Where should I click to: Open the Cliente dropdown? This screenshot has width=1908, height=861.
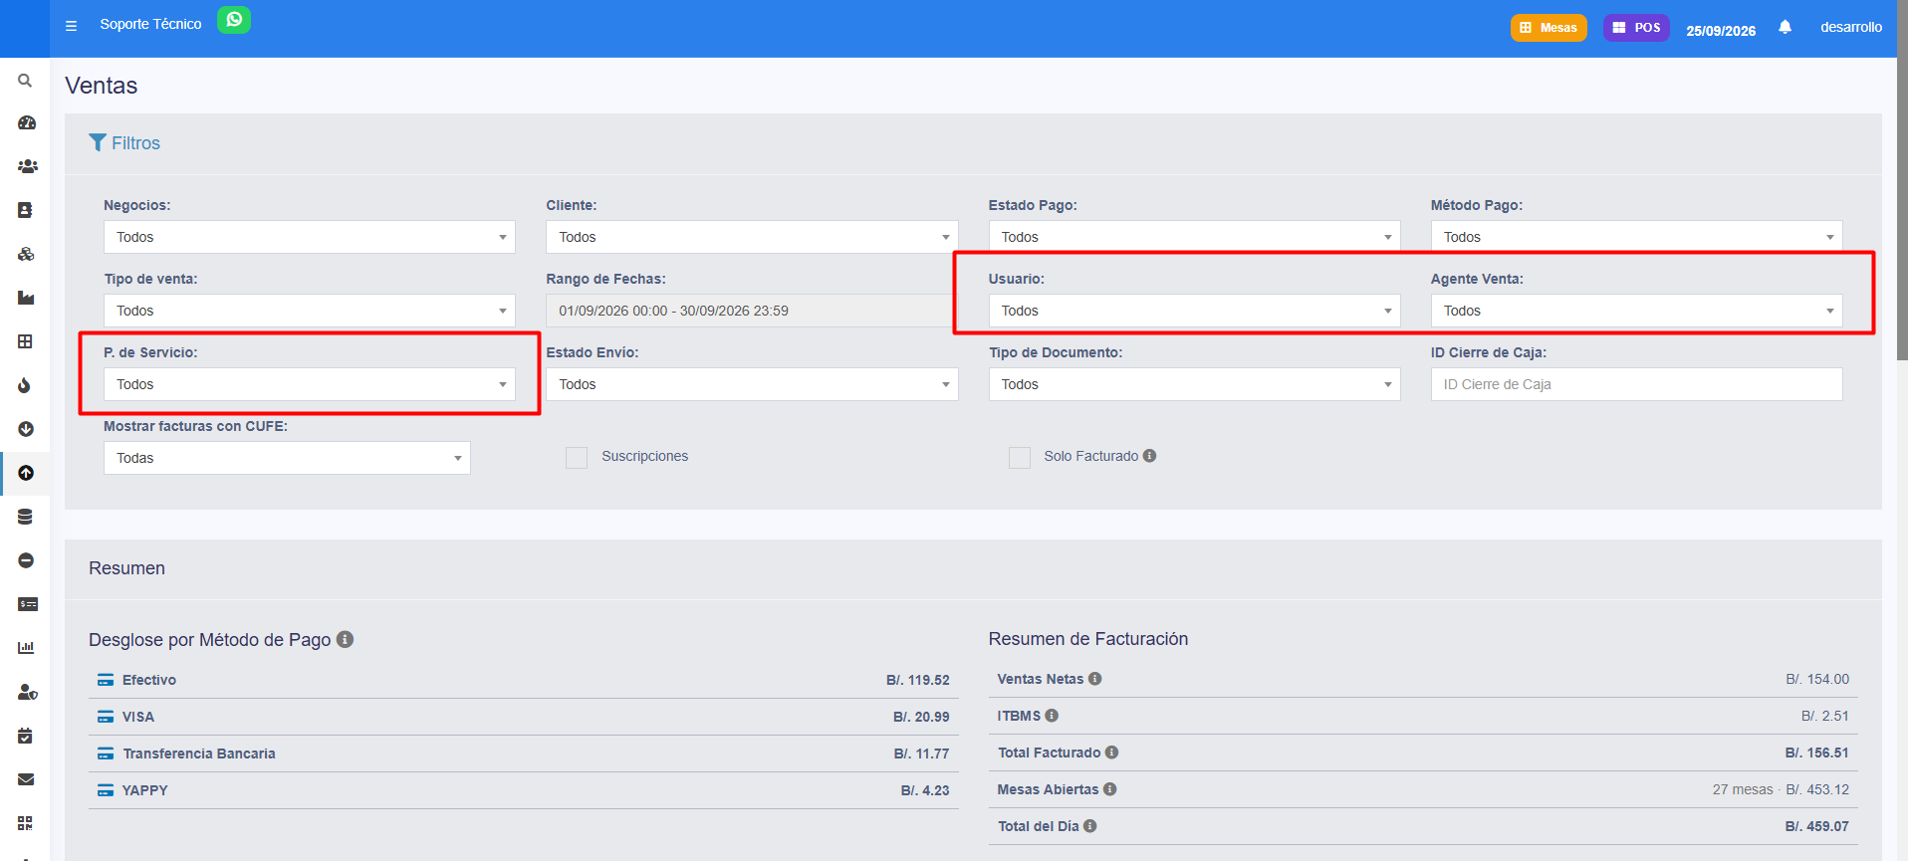tap(752, 237)
